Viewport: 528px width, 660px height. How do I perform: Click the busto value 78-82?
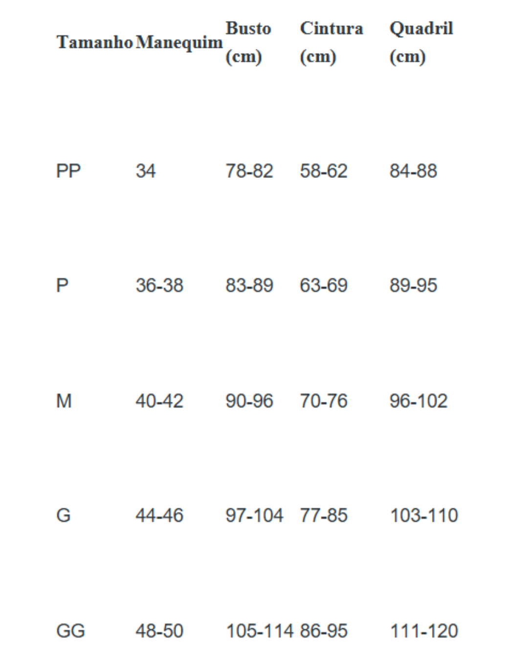pos(249,171)
